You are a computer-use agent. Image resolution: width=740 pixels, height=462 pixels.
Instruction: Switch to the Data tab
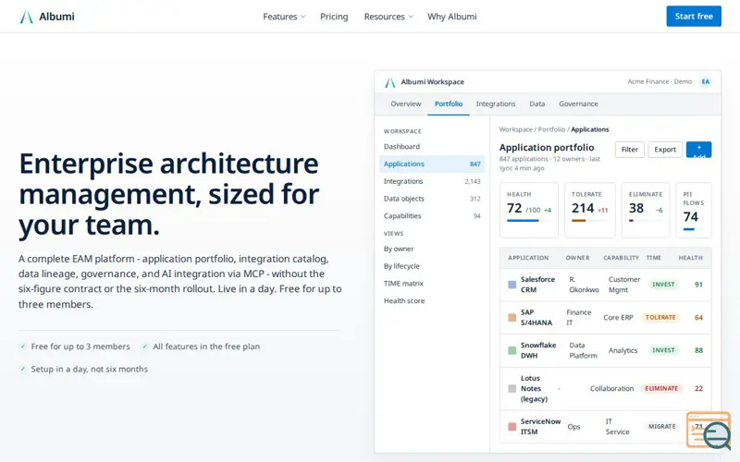537,103
